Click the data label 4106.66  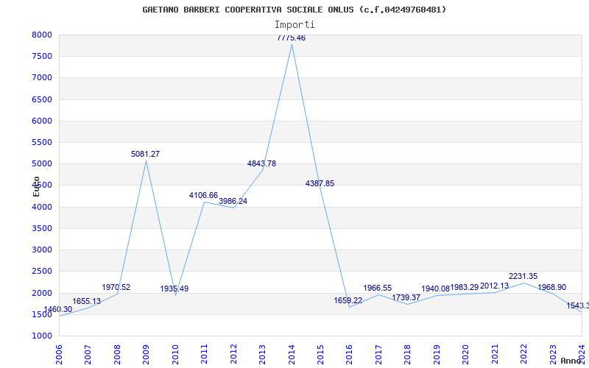pos(203,195)
